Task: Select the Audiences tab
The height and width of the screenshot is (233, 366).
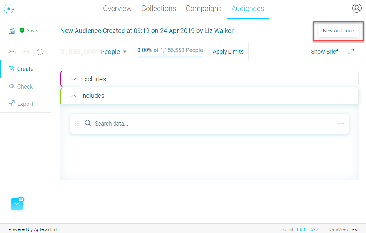Action: click(x=248, y=8)
